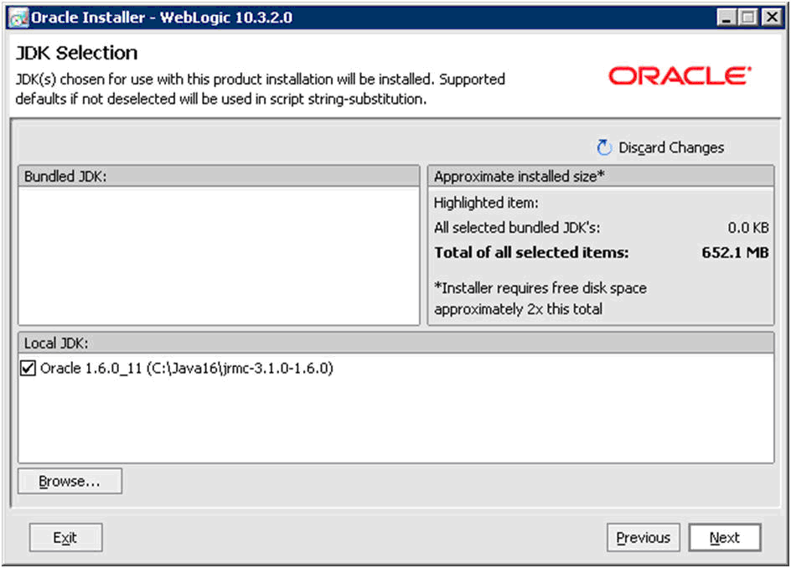Select the Oracle 1.6.0_11 (C:\Java16\jrmc-3.1.0-1.6.0) entry text
The image size is (791, 568).
click(x=187, y=369)
